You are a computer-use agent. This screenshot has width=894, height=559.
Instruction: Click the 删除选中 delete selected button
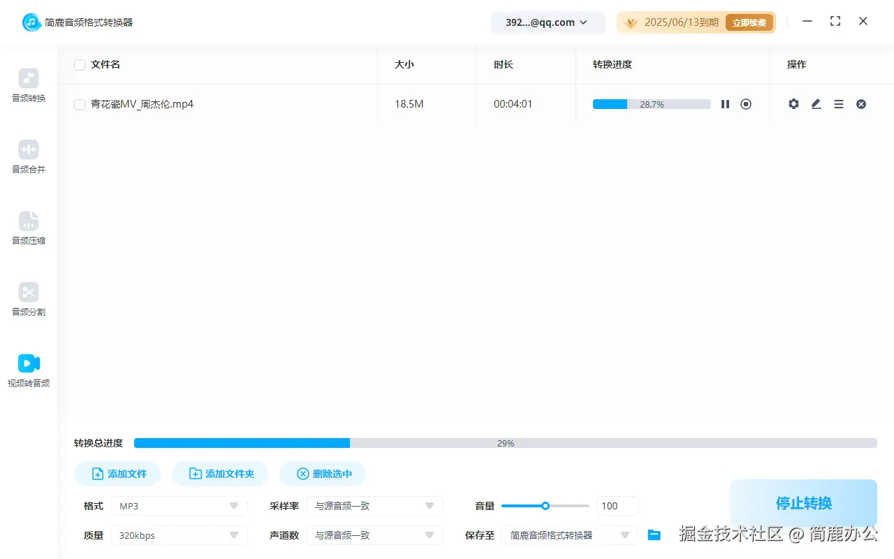pos(323,474)
